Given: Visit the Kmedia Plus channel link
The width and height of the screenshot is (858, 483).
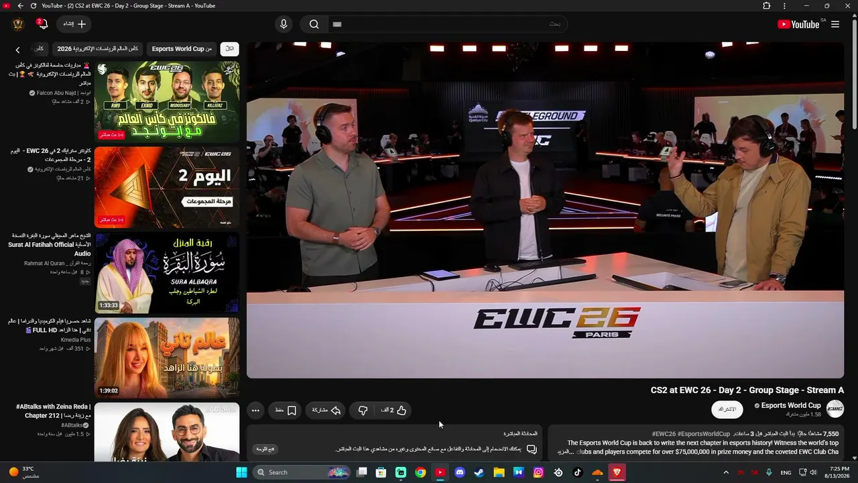Looking at the screenshot, I should pos(76,340).
